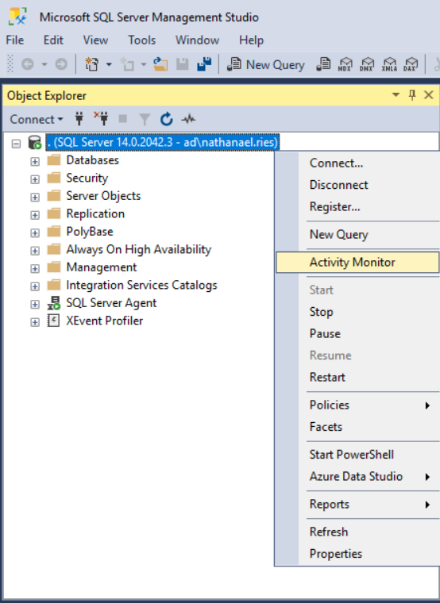Expand the Databases folder
Viewport: 440px width, 603px height.
point(35,162)
